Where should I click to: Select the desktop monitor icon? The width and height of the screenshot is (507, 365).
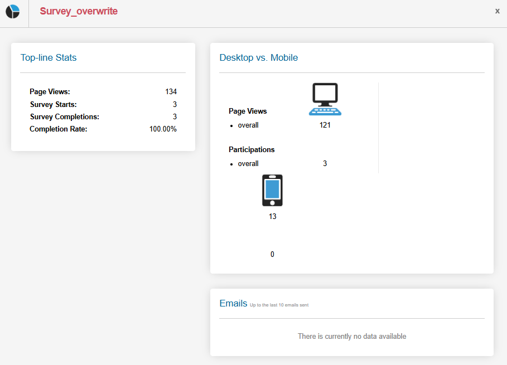point(325,99)
